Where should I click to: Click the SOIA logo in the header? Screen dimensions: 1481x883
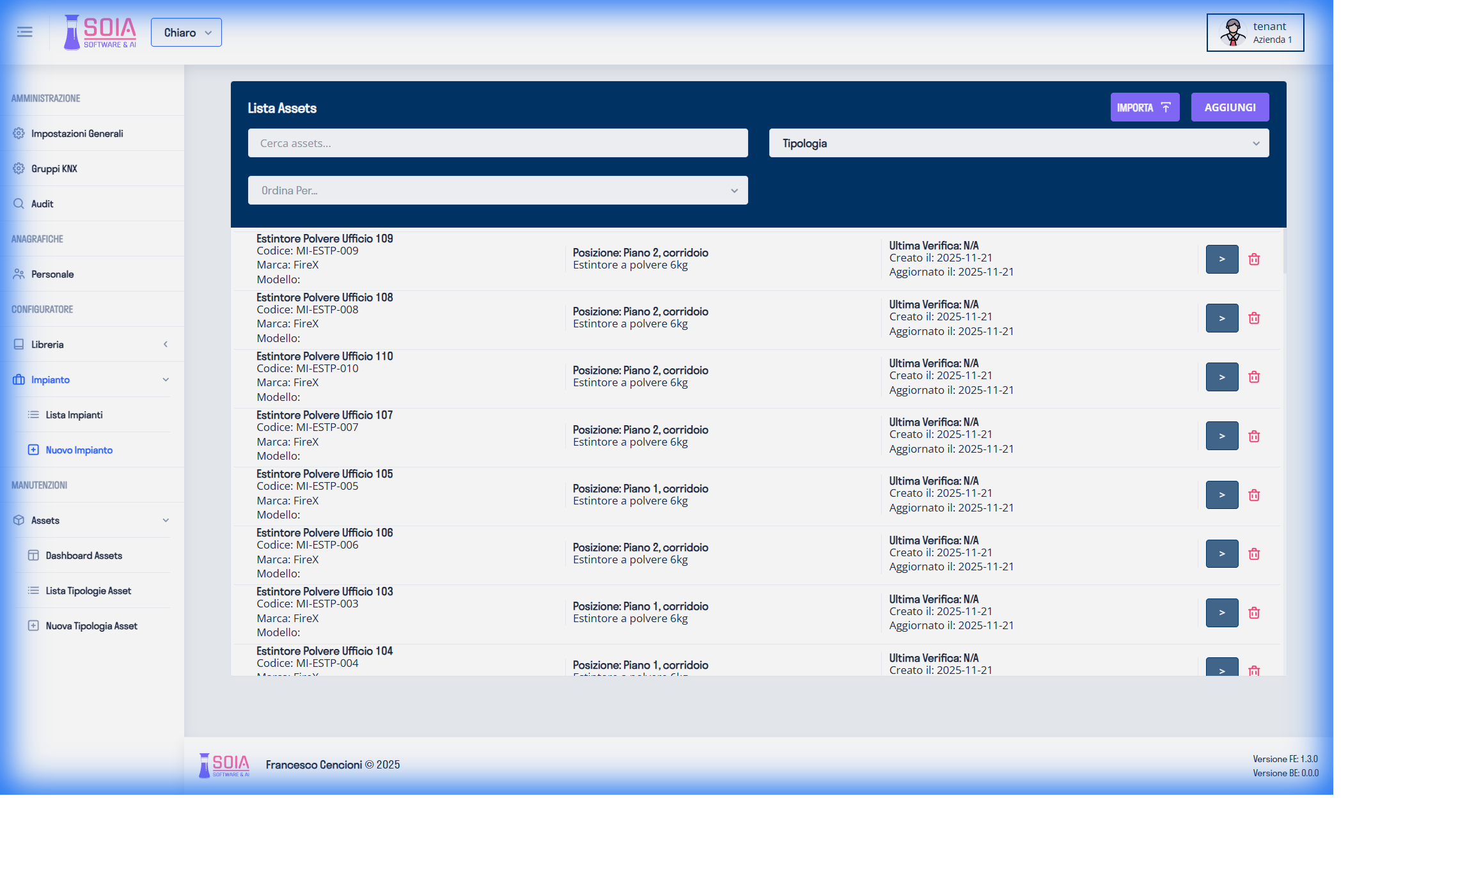[x=99, y=31]
